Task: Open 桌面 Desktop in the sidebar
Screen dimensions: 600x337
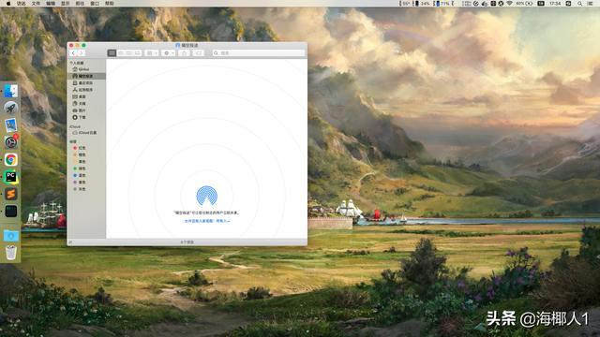Action: click(86, 96)
